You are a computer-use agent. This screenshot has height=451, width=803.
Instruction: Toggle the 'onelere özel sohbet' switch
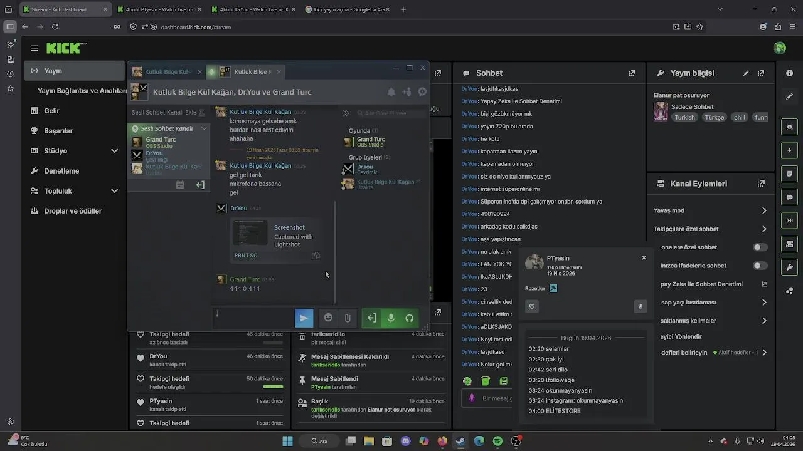(760, 247)
